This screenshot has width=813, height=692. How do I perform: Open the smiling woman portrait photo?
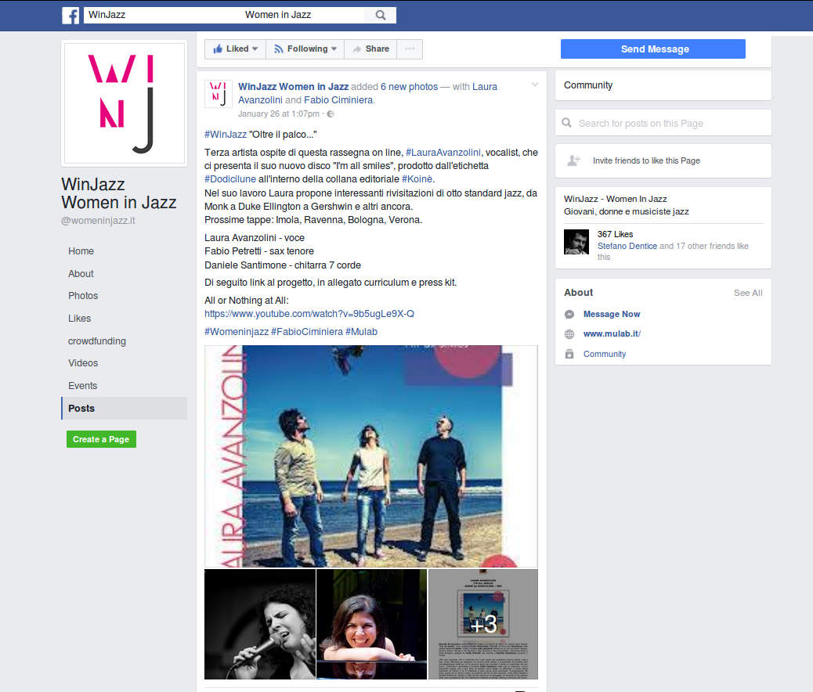point(371,624)
